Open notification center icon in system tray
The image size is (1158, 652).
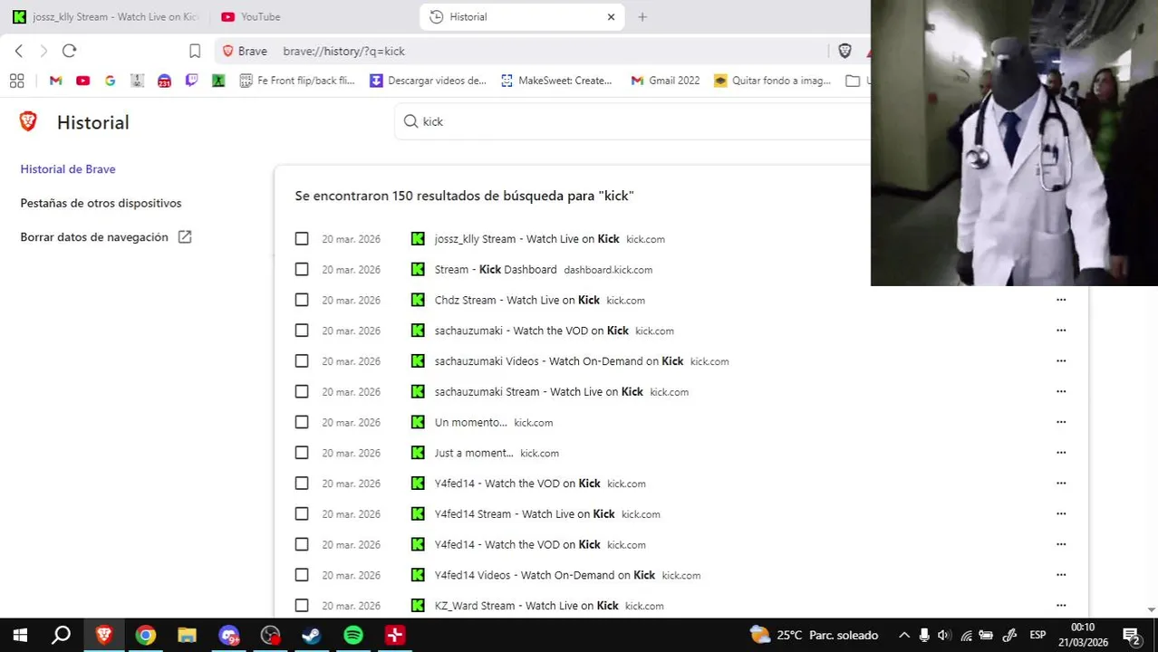click(x=1131, y=635)
